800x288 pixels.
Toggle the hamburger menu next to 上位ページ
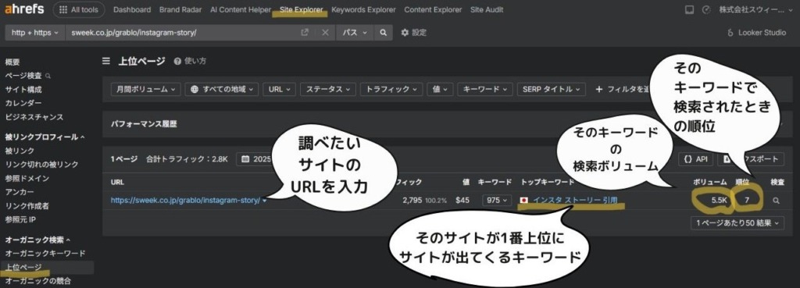[106, 61]
